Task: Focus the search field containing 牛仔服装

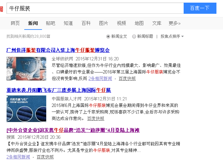Action: tap(95, 8)
